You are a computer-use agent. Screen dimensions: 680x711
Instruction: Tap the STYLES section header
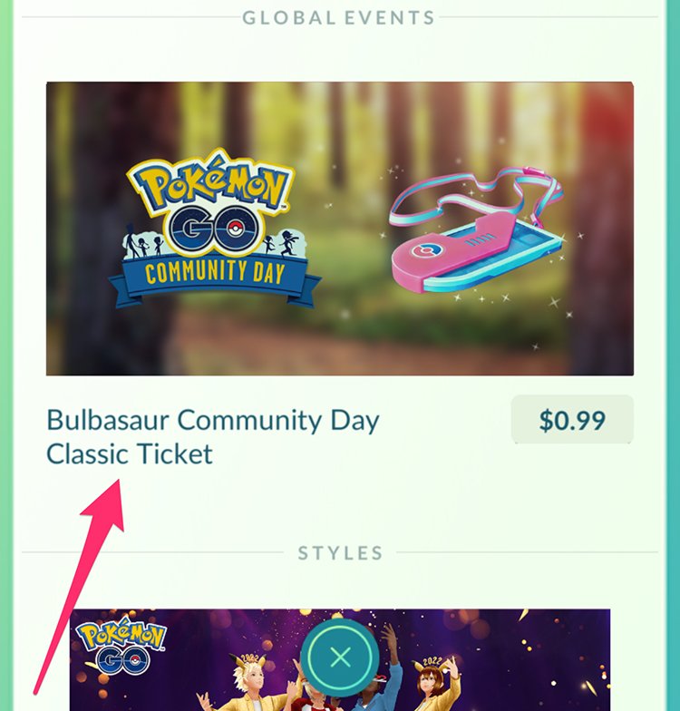click(340, 553)
